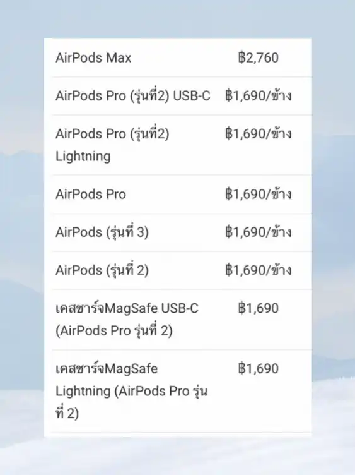Select the AirPods (รุ่นที่ 2) row
Screen dimensions: 355x475
(x=178, y=270)
